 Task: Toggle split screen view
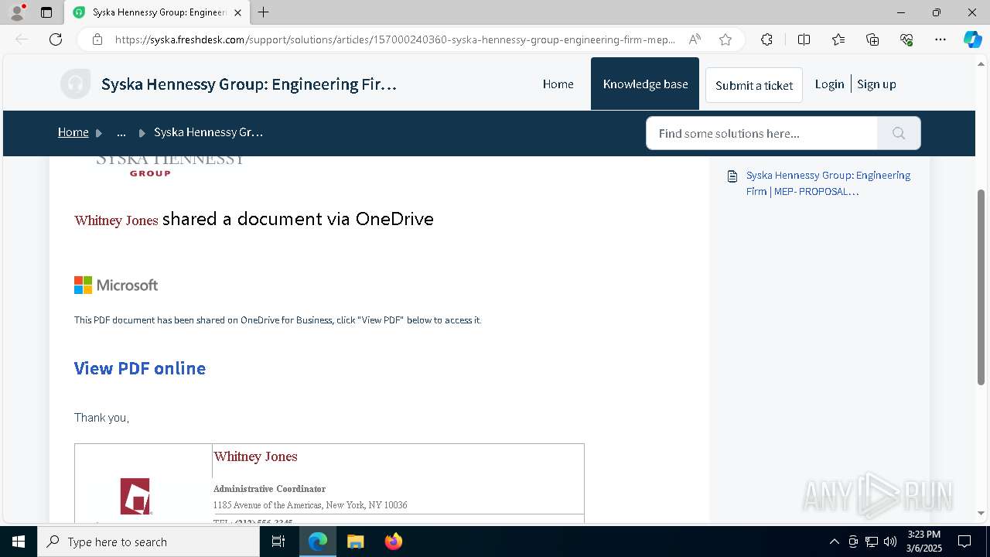point(804,39)
